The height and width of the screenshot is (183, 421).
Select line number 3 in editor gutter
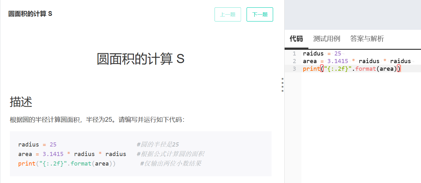tap(294, 69)
